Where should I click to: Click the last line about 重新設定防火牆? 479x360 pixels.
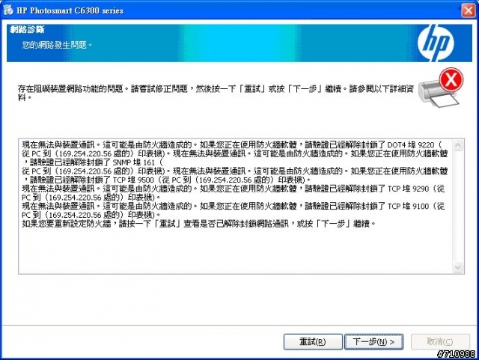tap(198, 224)
